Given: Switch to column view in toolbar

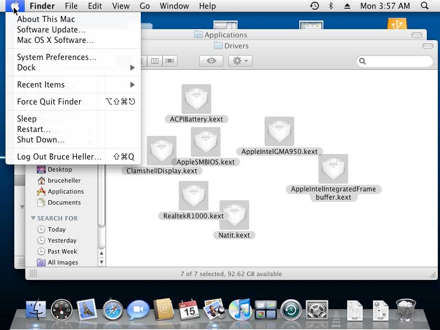Looking at the screenshot, I should (x=155, y=61).
